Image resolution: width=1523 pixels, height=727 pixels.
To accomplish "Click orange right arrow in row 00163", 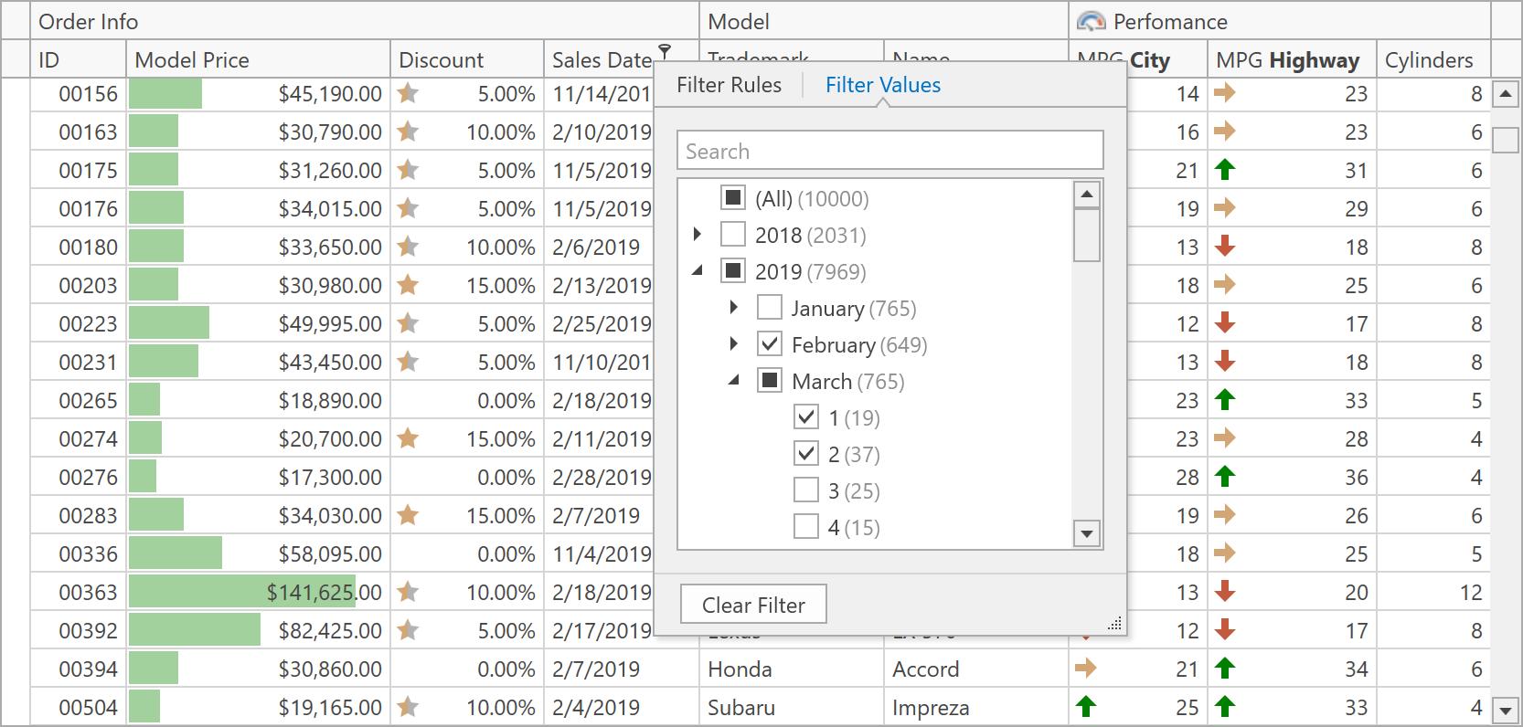I will [1225, 132].
